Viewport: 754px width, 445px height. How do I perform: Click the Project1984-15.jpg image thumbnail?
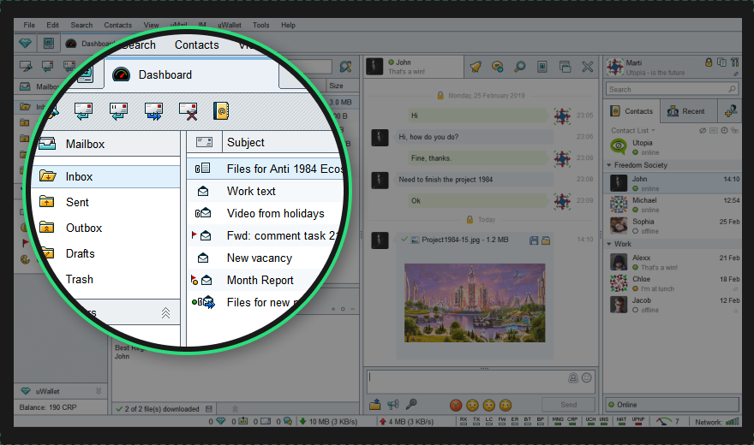click(x=475, y=303)
